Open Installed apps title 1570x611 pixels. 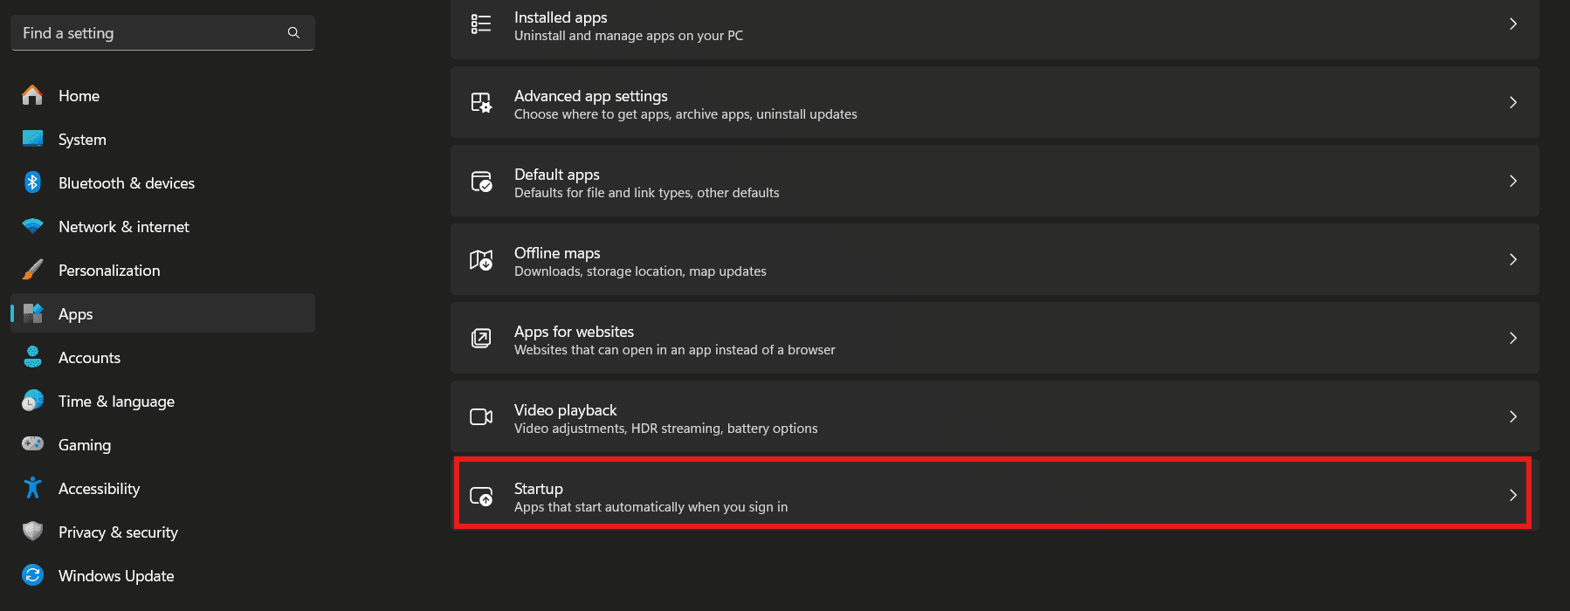click(x=561, y=17)
